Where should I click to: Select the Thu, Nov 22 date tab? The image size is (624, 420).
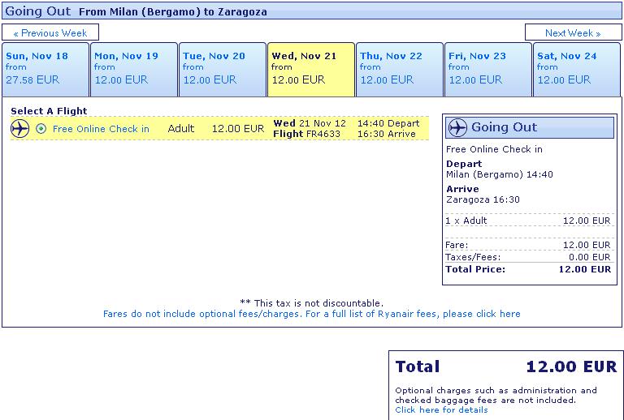(400, 70)
